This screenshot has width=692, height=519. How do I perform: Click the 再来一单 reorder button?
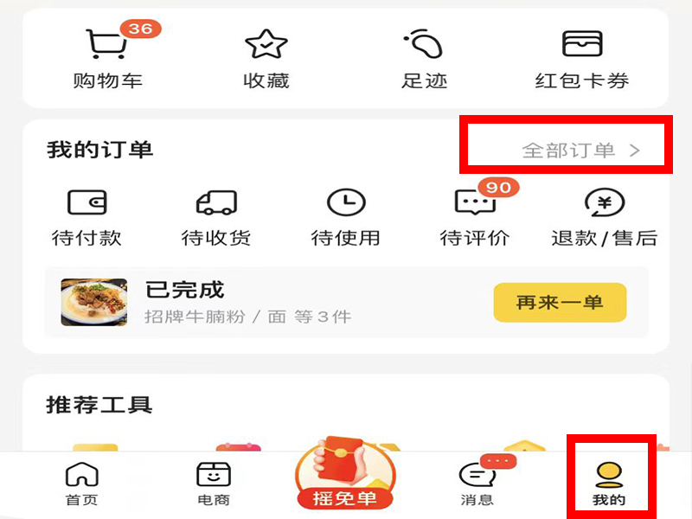point(560,302)
